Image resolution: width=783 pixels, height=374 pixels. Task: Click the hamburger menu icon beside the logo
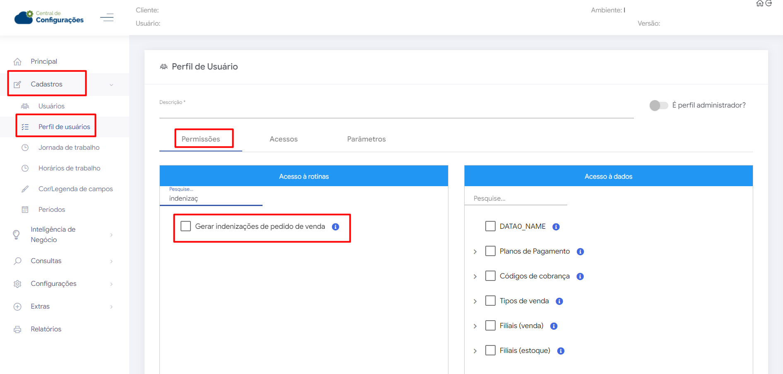[107, 17]
